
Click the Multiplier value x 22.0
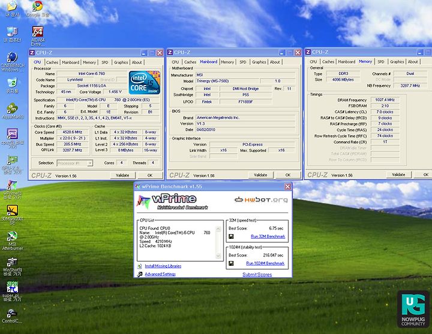coord(73,138)
